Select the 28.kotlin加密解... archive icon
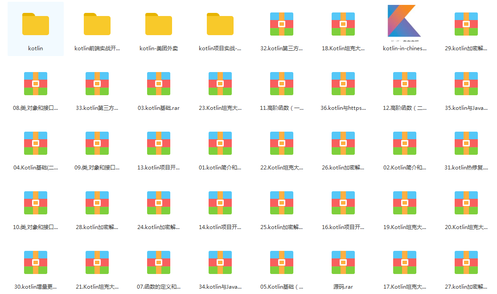The height and width of the screenshot is (294, 497). [97, 203]
